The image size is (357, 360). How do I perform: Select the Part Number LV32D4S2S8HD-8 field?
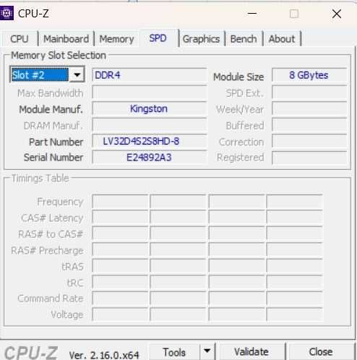[x=150, y=141]
